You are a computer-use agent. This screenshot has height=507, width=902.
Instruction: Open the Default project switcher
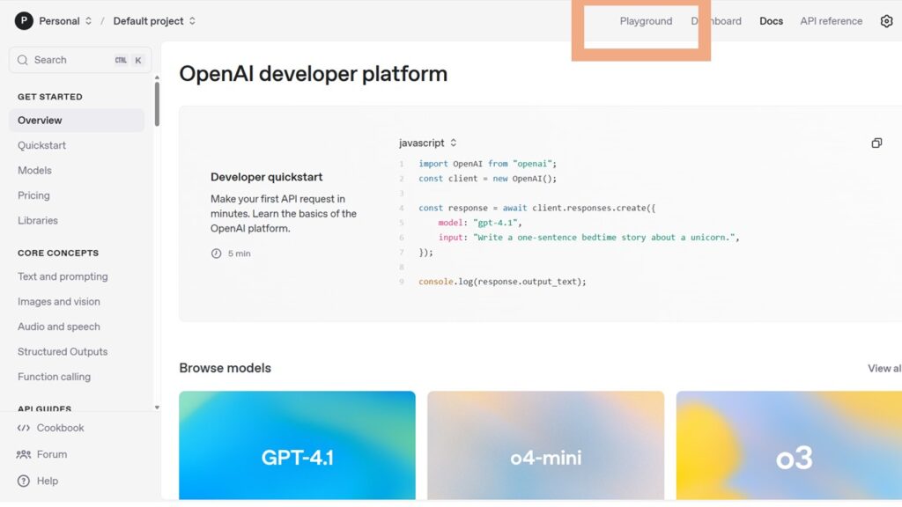pos(154,21)
